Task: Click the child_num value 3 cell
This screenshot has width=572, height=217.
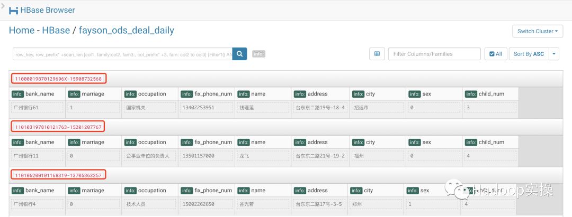Action: click(x=490, y=108)
